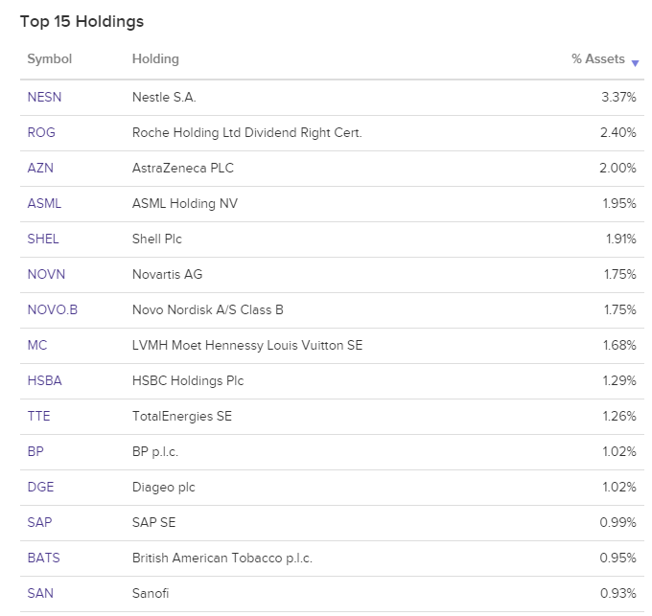Select British American Tobacco p.l.c. name
The width and height of the screenshot is (652, 616).
222,558
